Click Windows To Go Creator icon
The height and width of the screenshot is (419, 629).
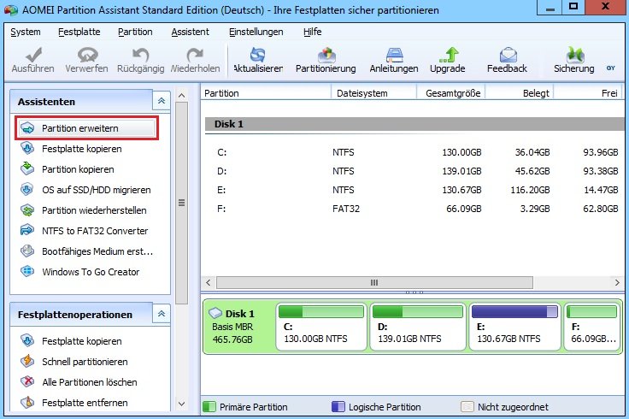tap(27, 272)
